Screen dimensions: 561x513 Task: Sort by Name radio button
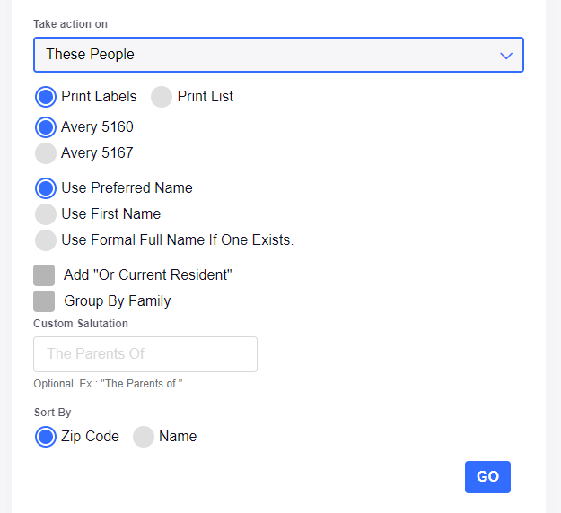click(x=144, y=437)
